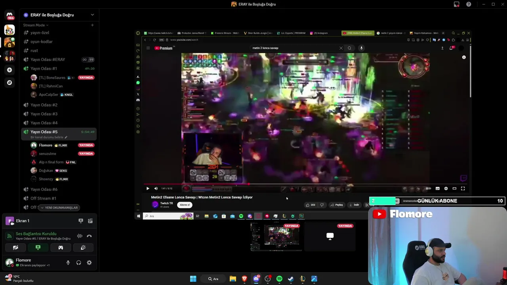
Task: Seek on YouTube video progress bar
Action: point(305,184)
